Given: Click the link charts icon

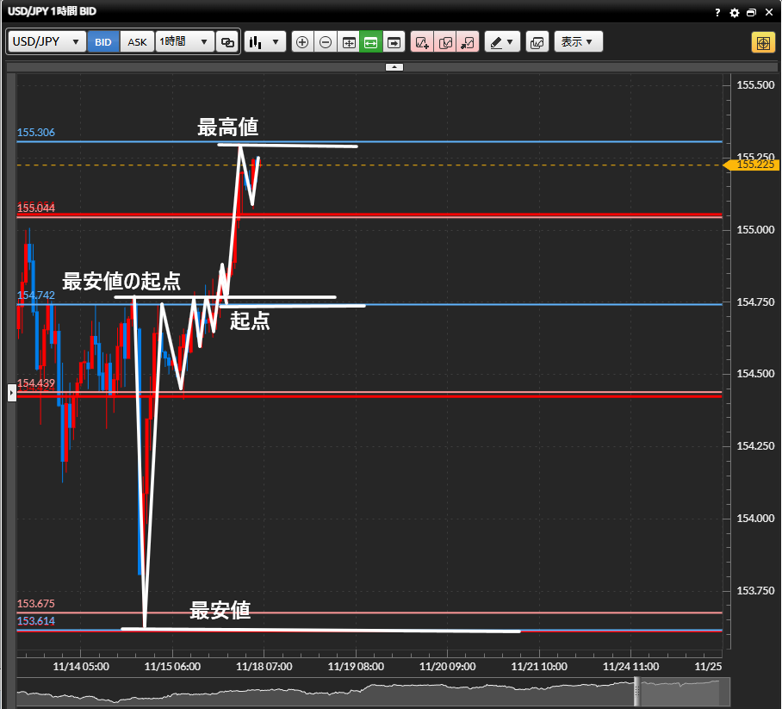Looking at the screenshot, I should pos(227,41).
